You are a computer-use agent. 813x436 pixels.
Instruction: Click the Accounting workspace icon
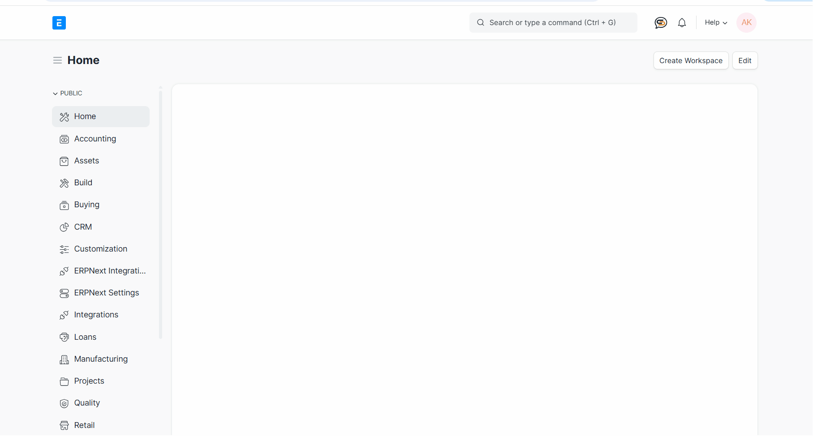[64, 139]
